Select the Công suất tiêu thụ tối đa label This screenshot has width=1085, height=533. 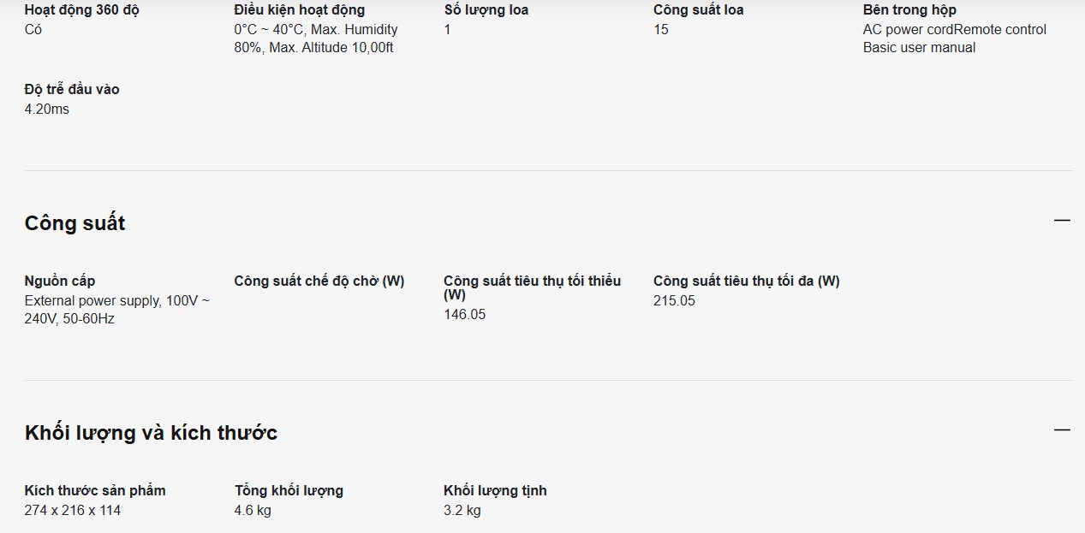coord(746,281)
